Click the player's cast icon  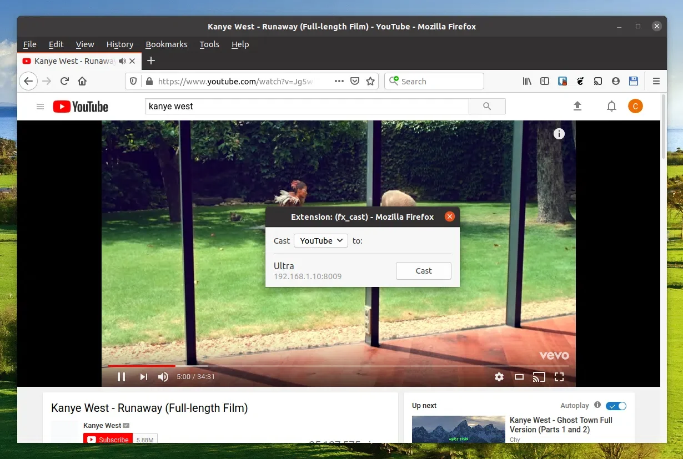(539, 377)
